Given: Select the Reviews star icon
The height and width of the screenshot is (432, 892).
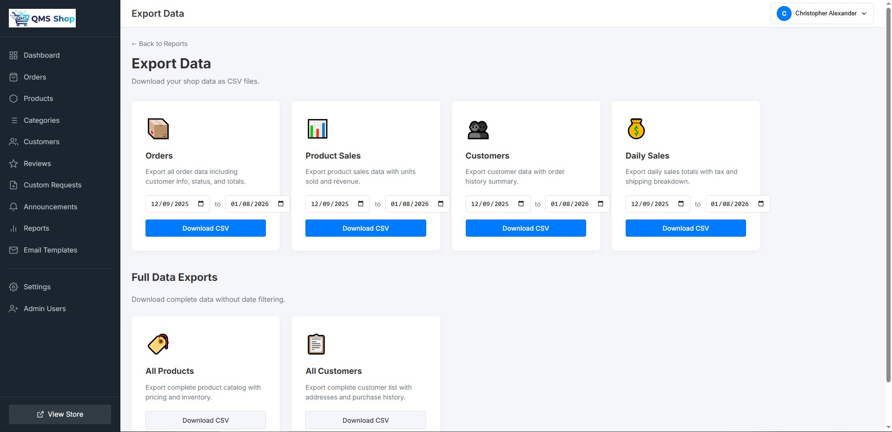Looking at the screenshot, I should point(13,163).
